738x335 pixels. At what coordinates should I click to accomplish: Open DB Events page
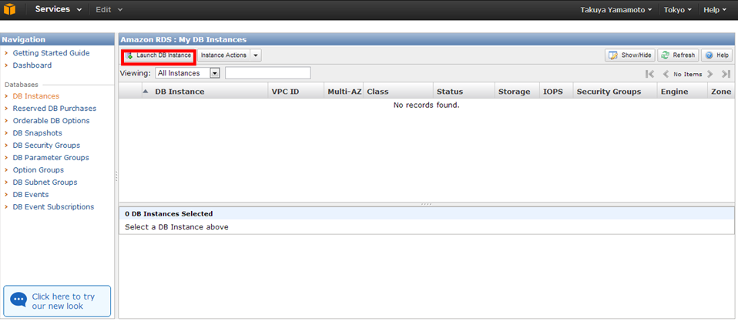31,194
